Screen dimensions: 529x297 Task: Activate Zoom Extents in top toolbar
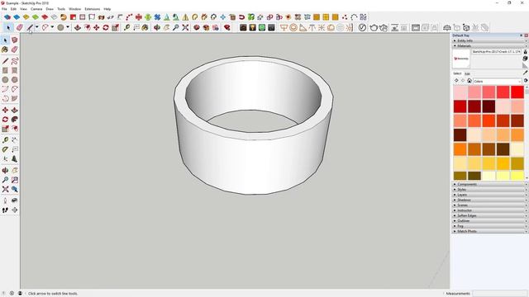click(x=185, y=27)
